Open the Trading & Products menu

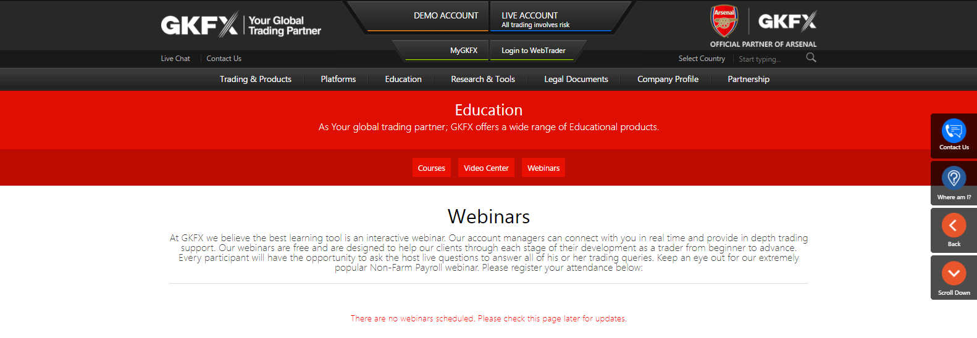(x=256, y=79)
